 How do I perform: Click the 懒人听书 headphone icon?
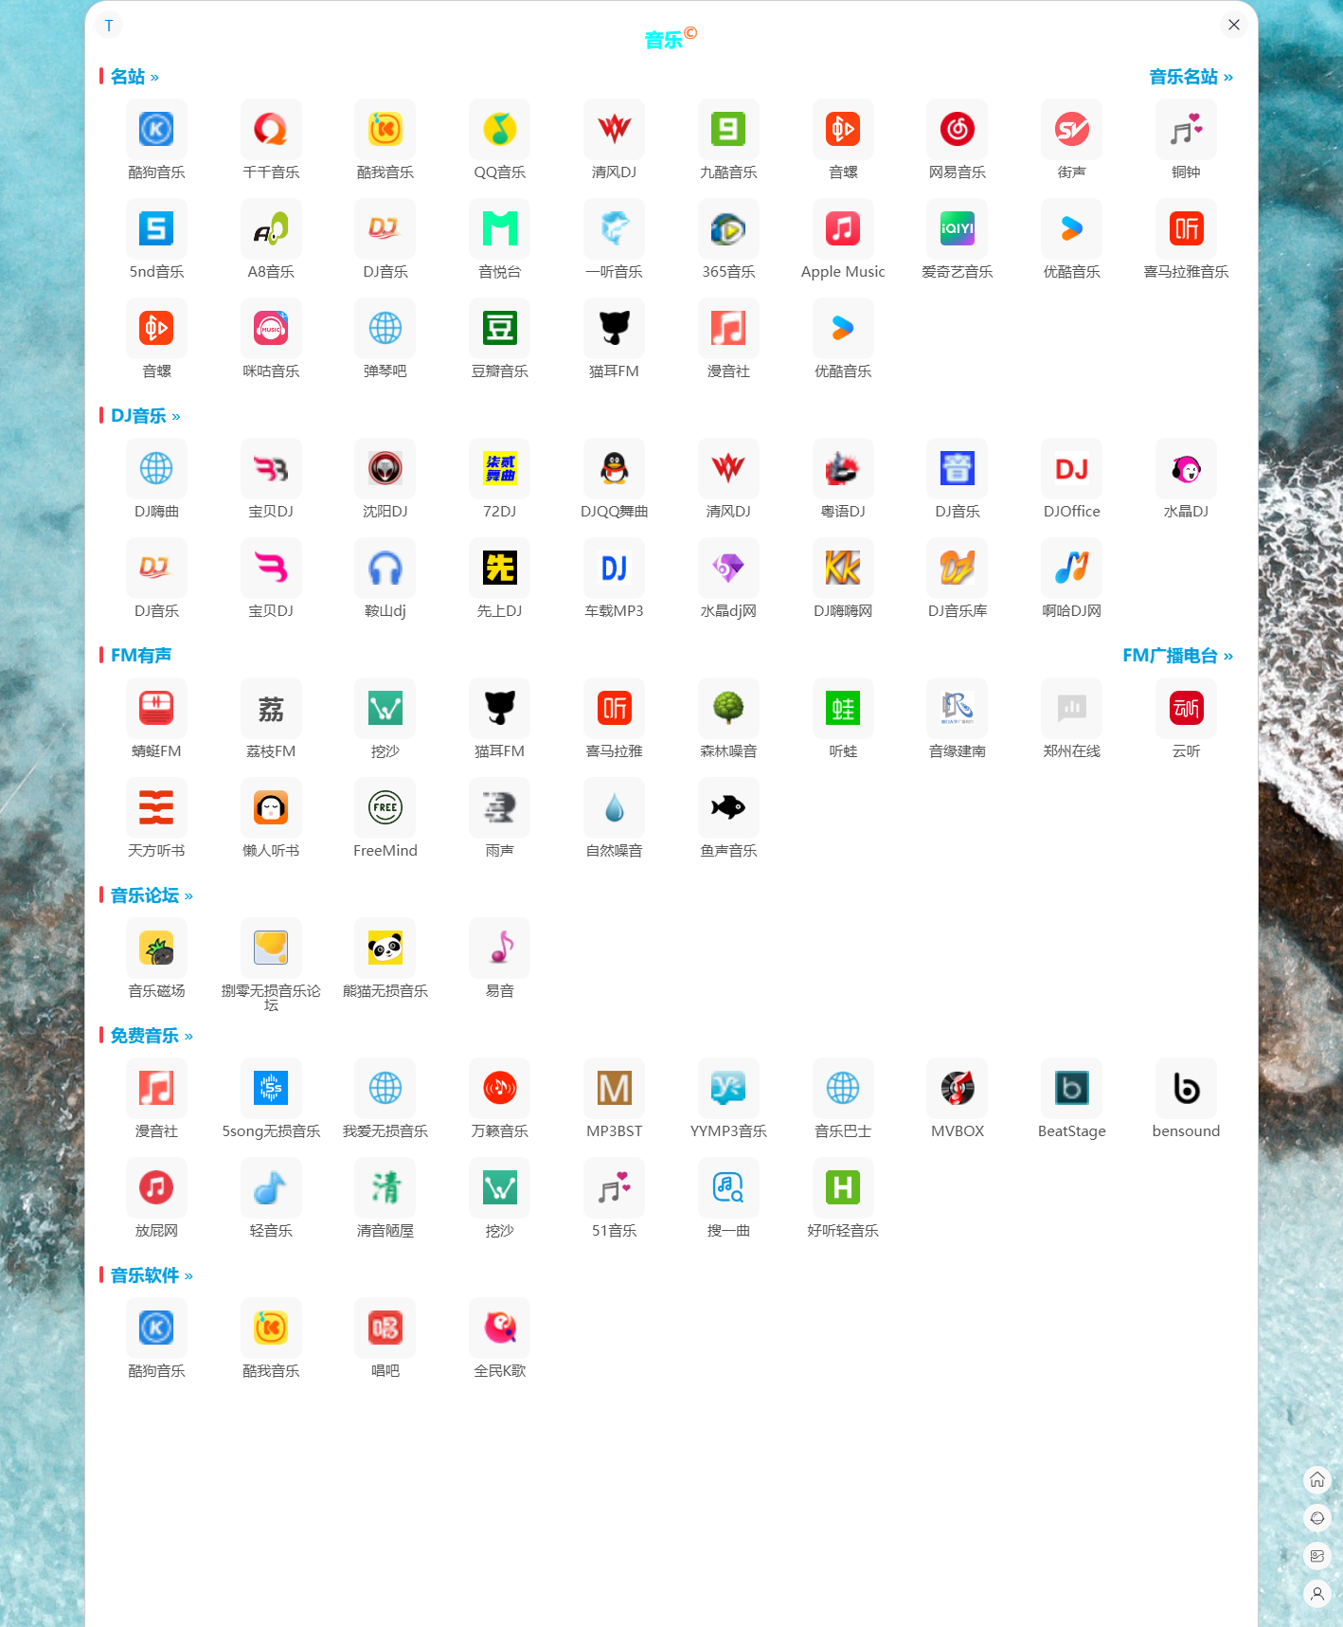[x=271, y=808]
